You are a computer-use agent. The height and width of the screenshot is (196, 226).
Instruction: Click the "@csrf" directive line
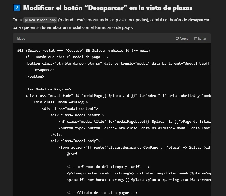72,154
